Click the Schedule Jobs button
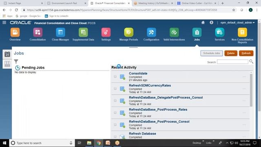The width and height of the screenshot is (261, 147). pos(212,53)
